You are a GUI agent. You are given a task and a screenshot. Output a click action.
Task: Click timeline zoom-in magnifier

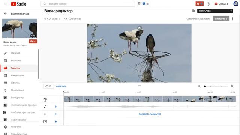232,86
